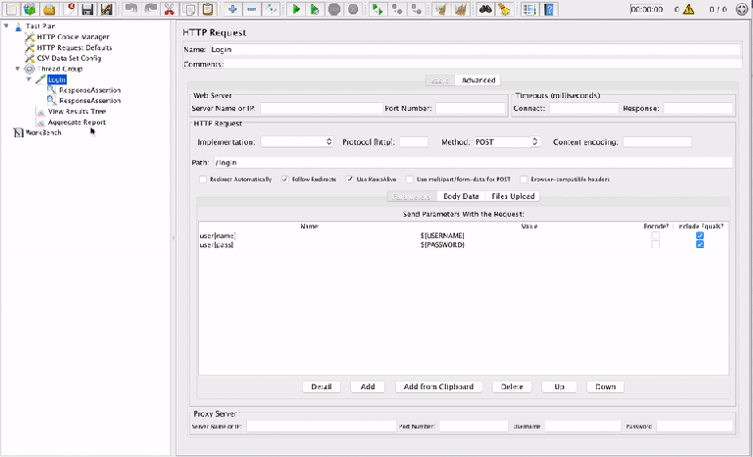This screenshot has width=753, height=457.
Task: Save the test plan with floppy icon
Action: 87,9
